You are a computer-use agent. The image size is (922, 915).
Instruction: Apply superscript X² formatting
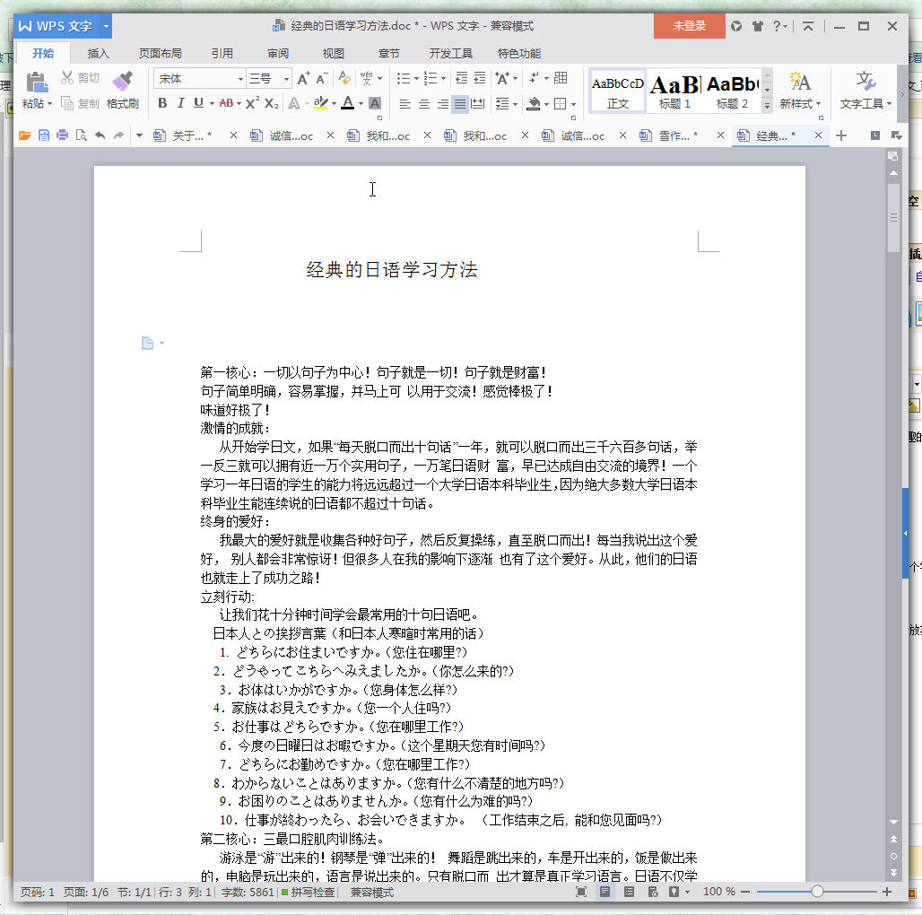pyautogui.click(x=252, y=103)
